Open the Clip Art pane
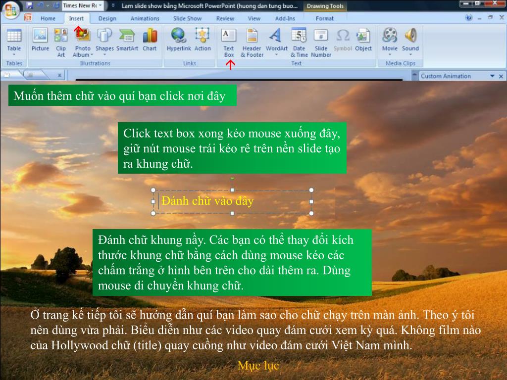 (x=61, y=43)
